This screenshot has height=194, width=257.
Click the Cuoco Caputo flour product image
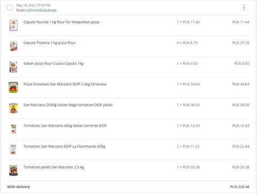click(13, 67)
